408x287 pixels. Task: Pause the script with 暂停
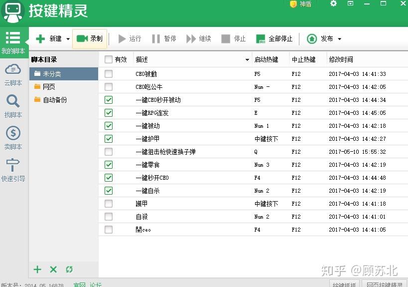tap(164, 39)
